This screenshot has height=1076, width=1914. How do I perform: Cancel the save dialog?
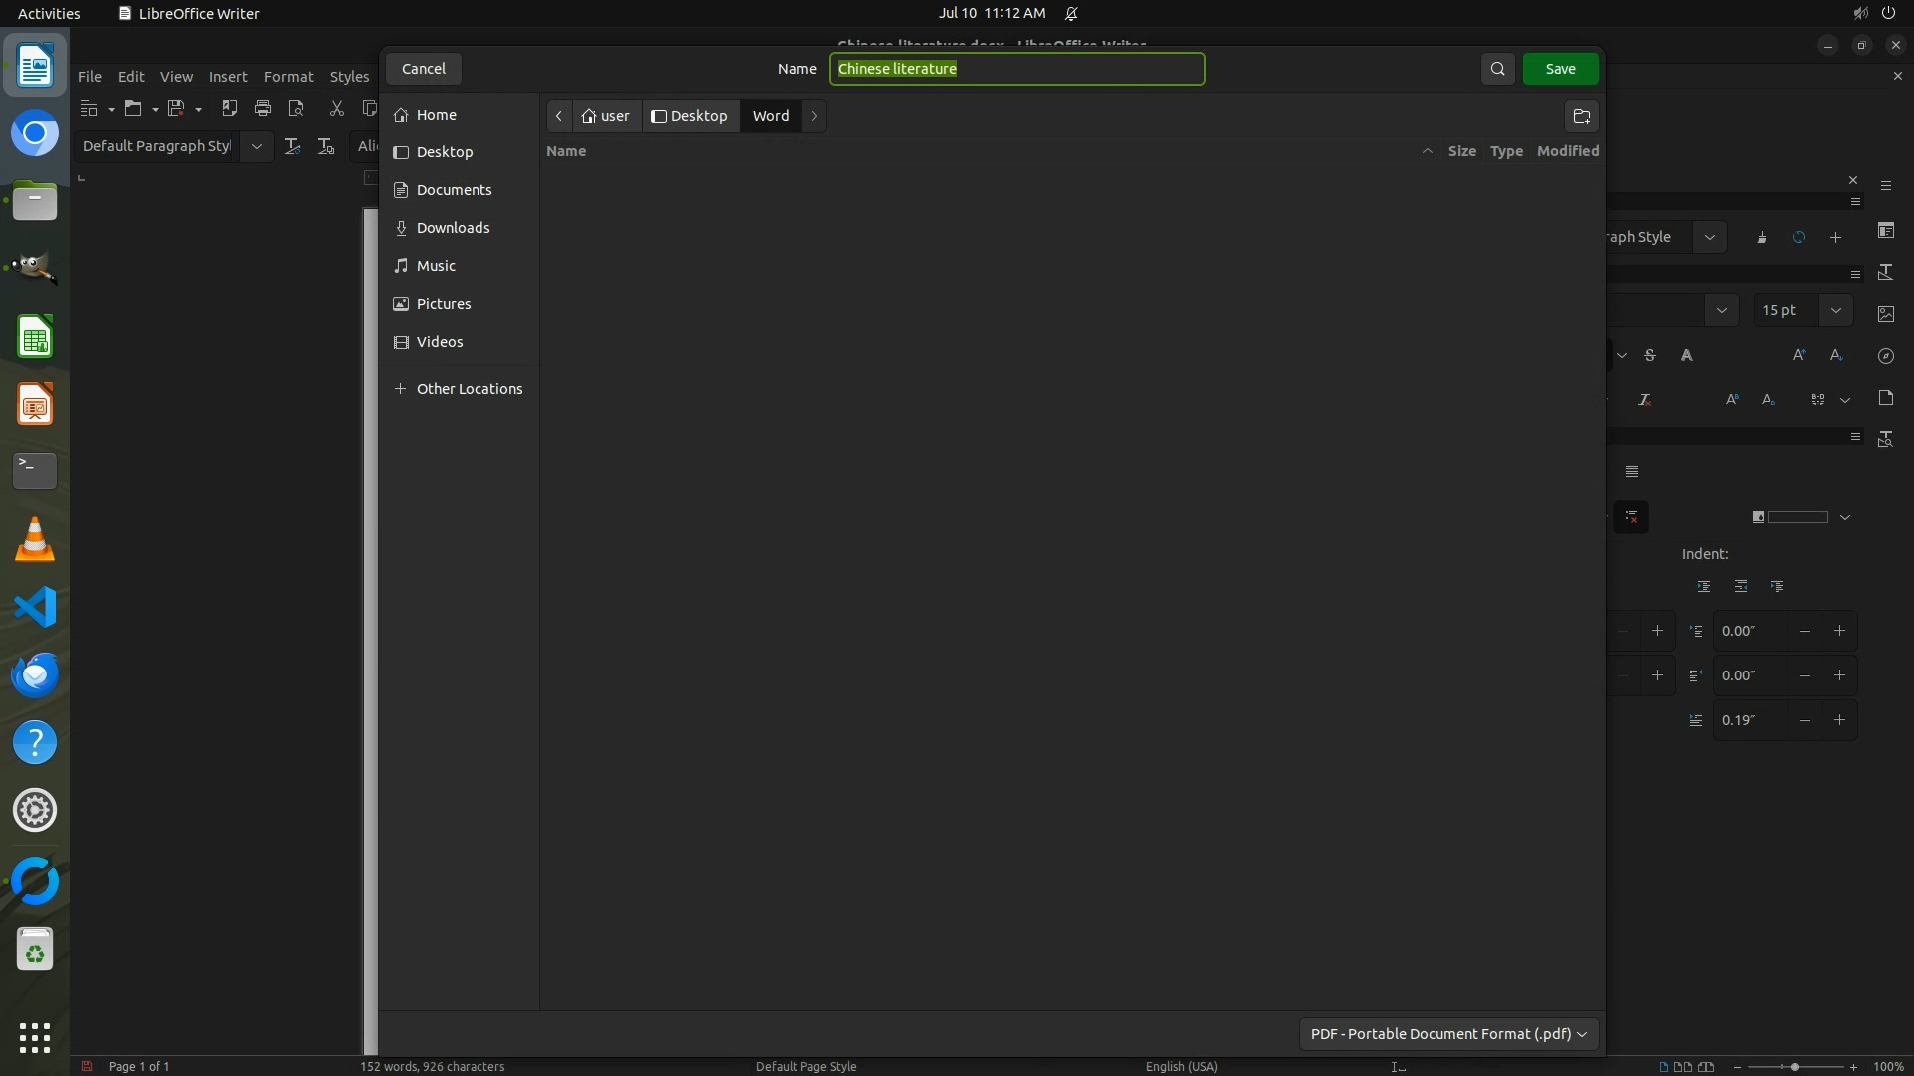423,69
